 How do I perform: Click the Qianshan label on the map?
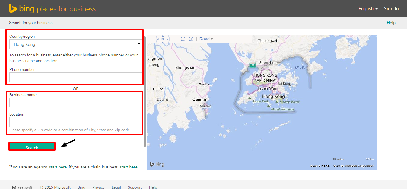[200, 99]
